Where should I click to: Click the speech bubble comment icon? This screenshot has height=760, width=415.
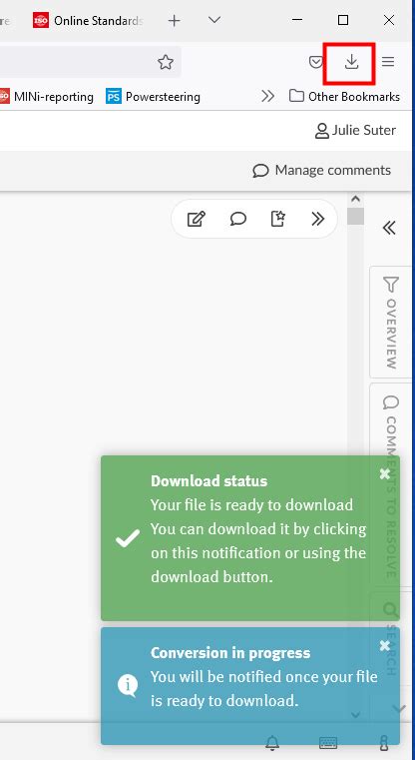[x=237, y=219]
